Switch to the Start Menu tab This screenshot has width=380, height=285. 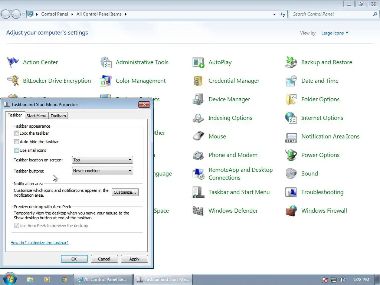[36, 116]
